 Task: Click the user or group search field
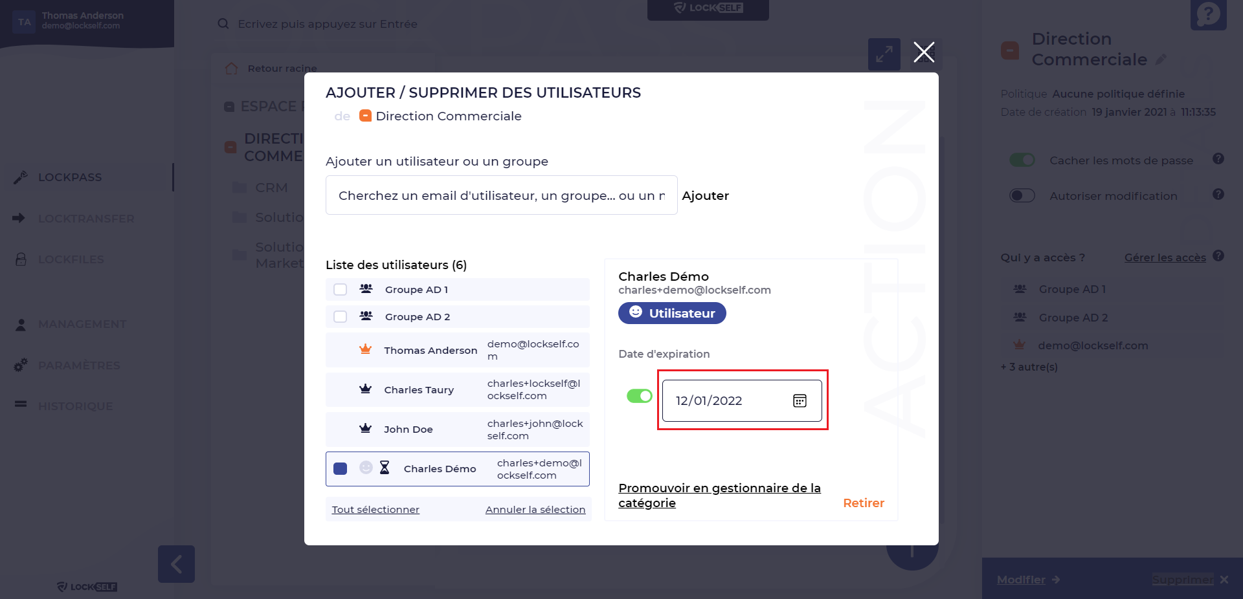pos(501,195)
